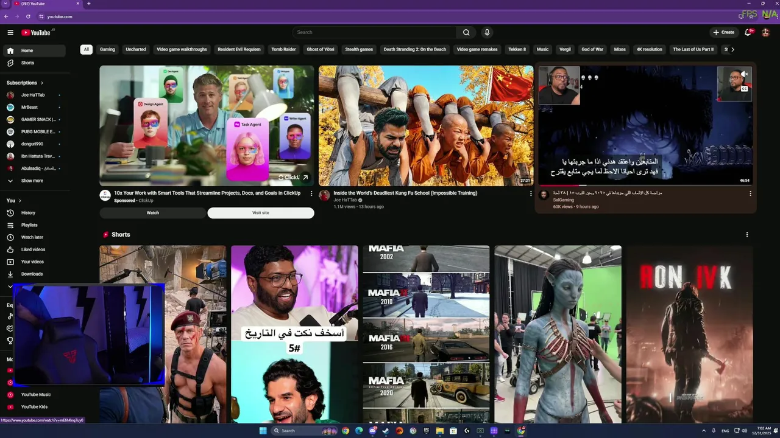
Task: Open YouTube Kids in the sidebar
Action: (x=35, y=407)
